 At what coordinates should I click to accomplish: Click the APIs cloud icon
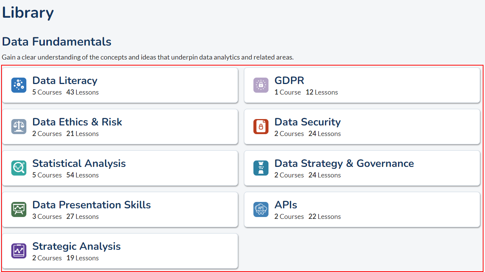tap(261, 209)
